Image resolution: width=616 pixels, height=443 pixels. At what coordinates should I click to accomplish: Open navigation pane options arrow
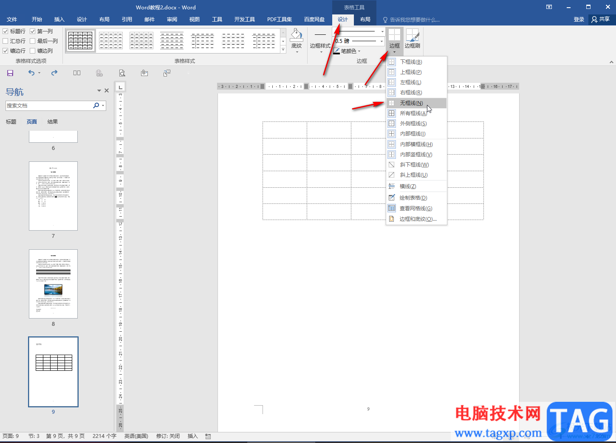click(x=99, y=90)
